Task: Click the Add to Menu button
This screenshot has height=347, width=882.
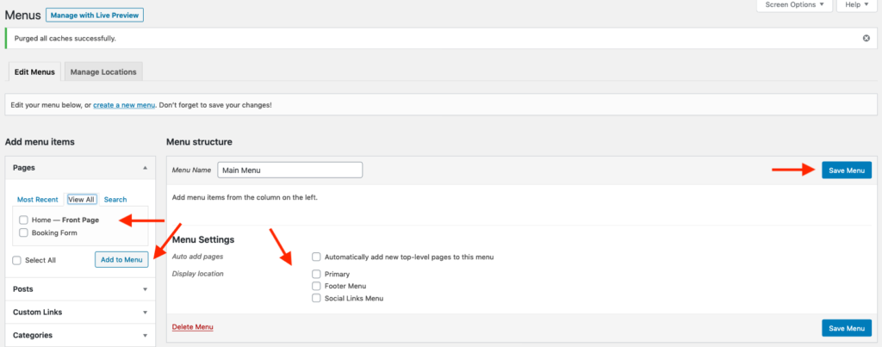Action: point(121,260)
